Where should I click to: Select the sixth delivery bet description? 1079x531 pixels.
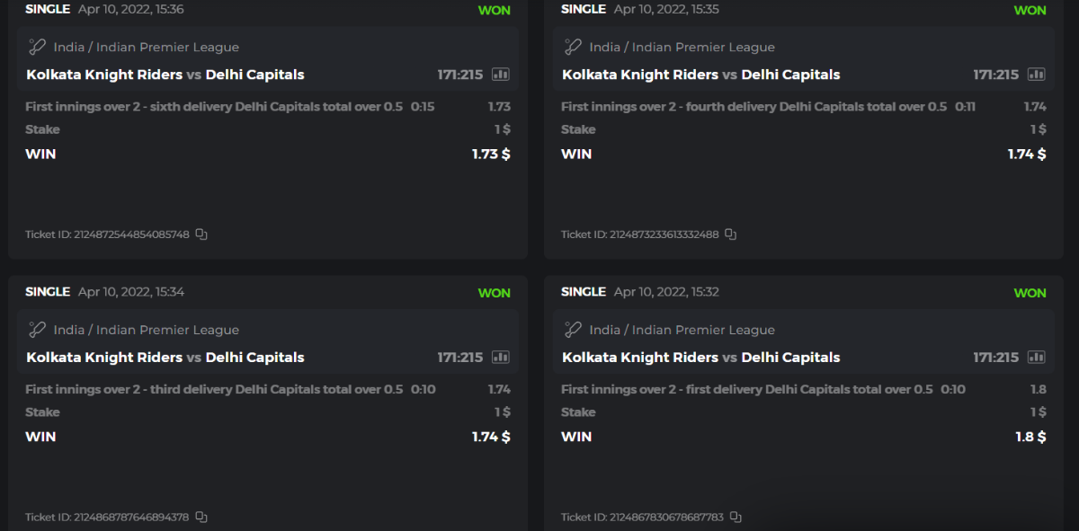tap(214, 107)
